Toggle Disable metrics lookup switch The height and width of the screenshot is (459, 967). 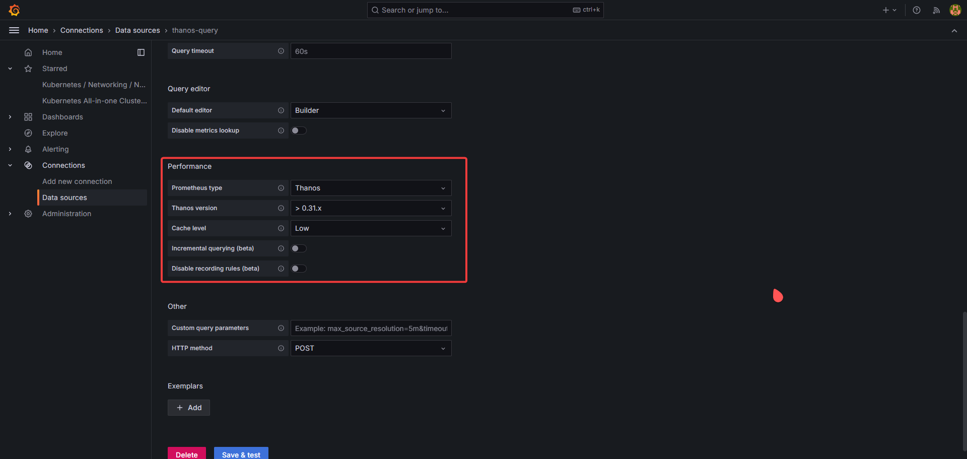pos(299,130)
